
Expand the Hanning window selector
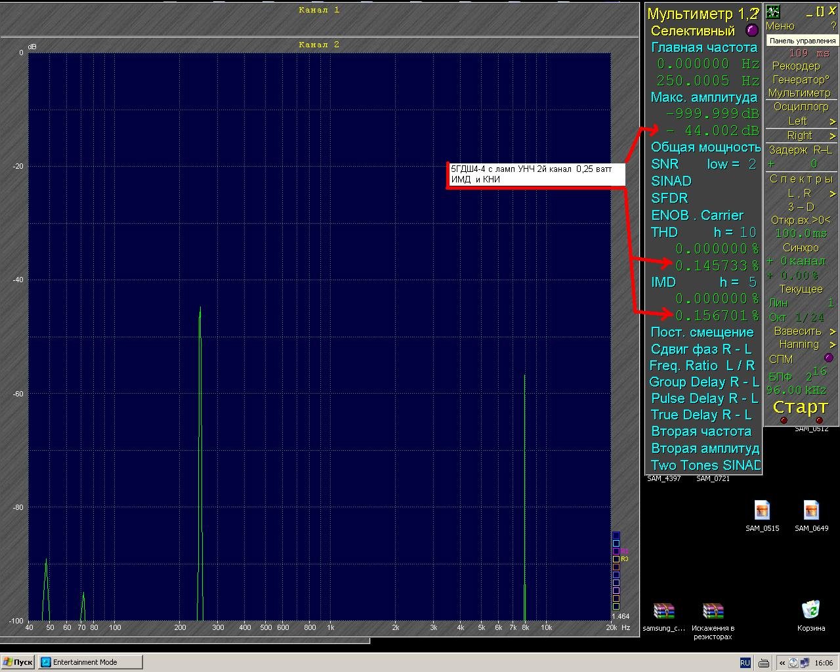point(833,345)
